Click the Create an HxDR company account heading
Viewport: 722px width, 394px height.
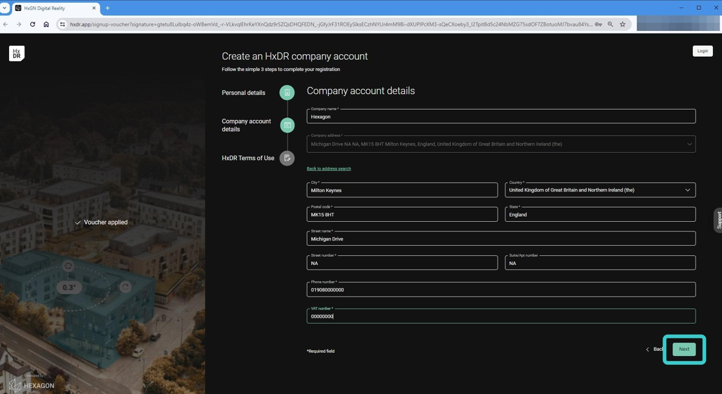click(295, 56)
